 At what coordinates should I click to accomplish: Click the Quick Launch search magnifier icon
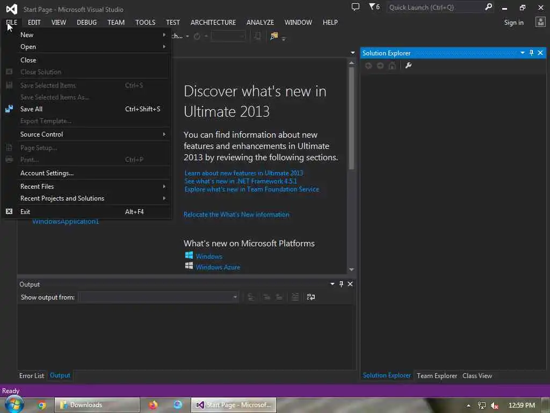[488, 7]
